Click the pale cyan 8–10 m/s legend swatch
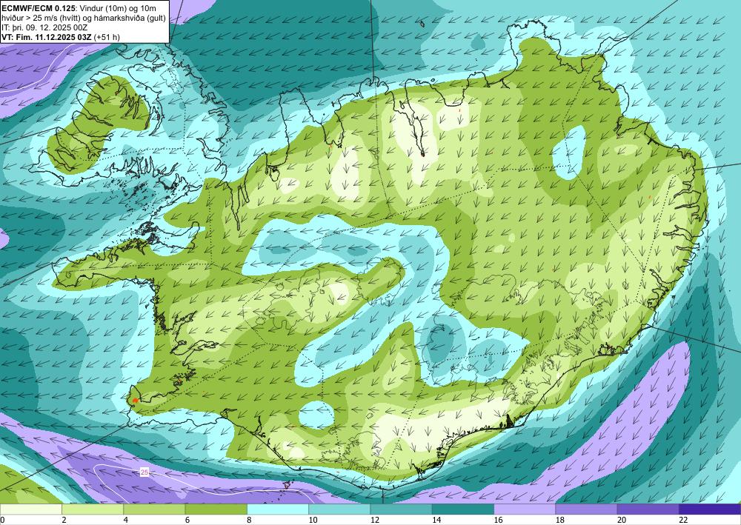 point(278,509)
